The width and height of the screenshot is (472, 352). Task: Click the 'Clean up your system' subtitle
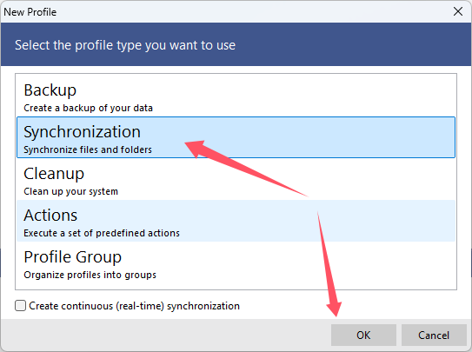point(70,191)
